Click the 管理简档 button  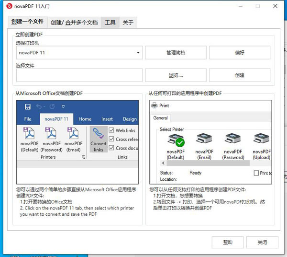click(176, 52)
